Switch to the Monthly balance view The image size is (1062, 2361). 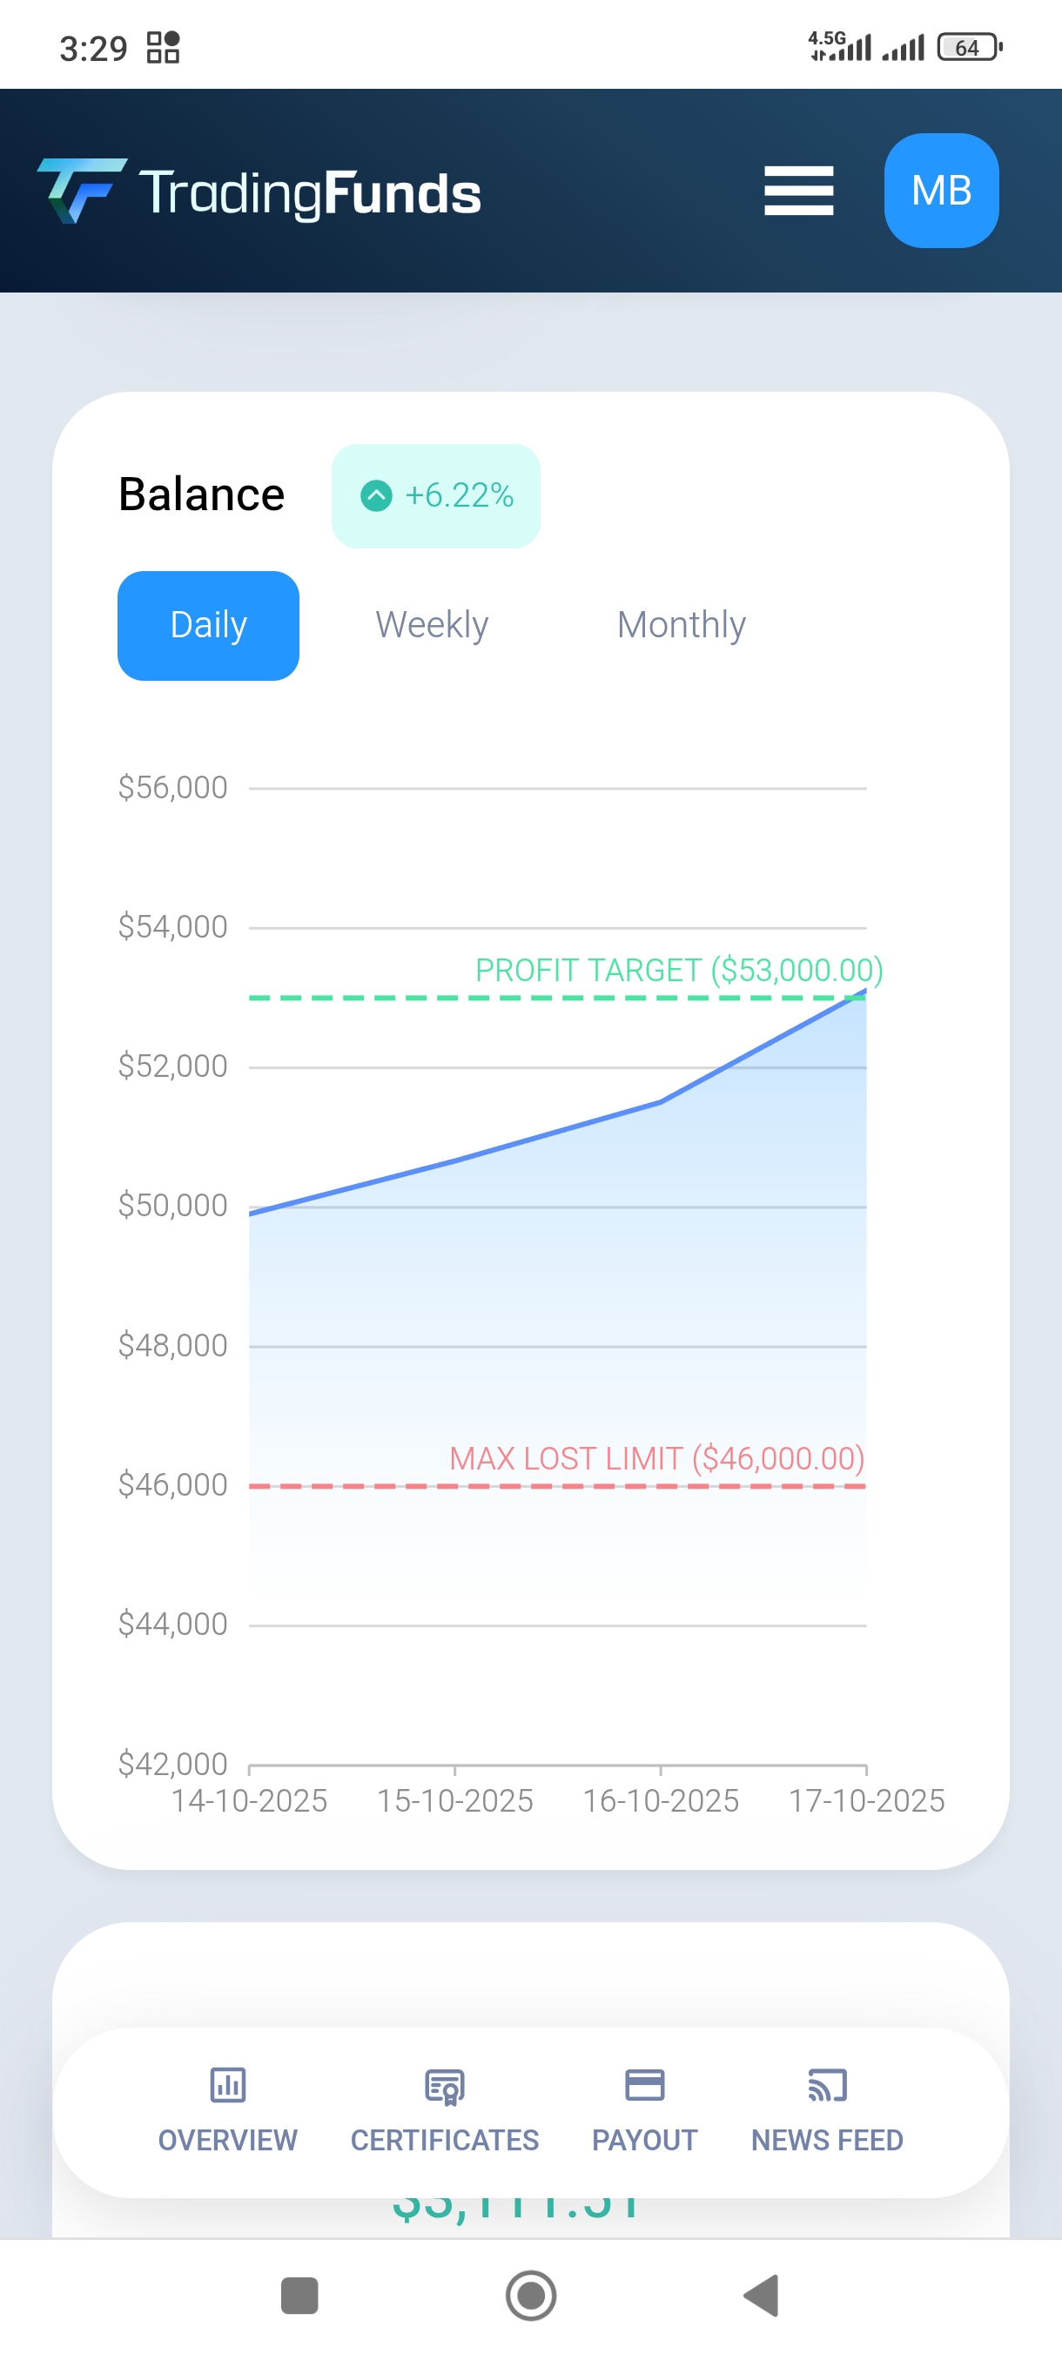(681, 626)
